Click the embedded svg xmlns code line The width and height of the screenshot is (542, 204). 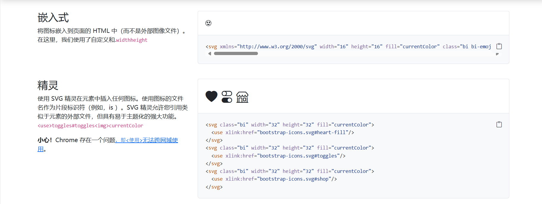tap(348, 46)
